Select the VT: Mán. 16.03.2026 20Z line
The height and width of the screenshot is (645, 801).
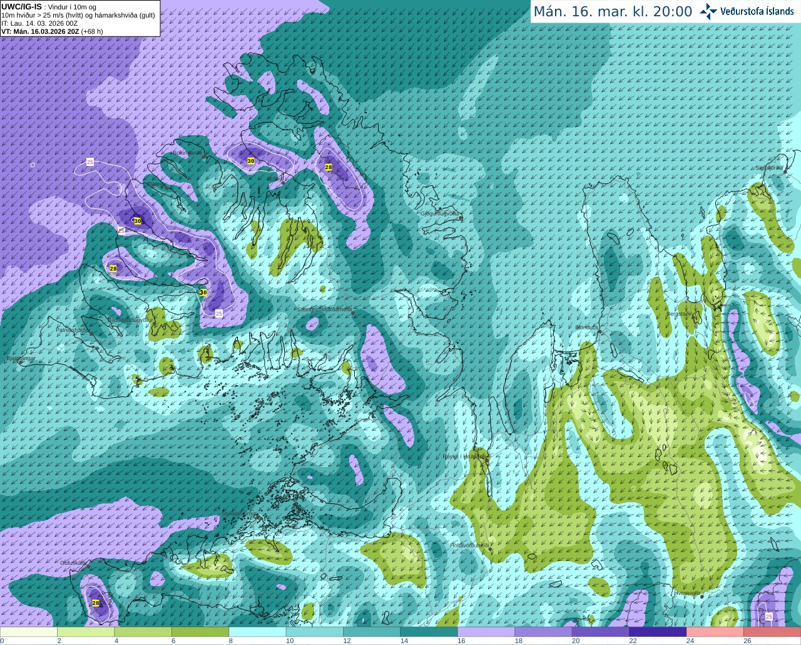(x=52, y=31)
